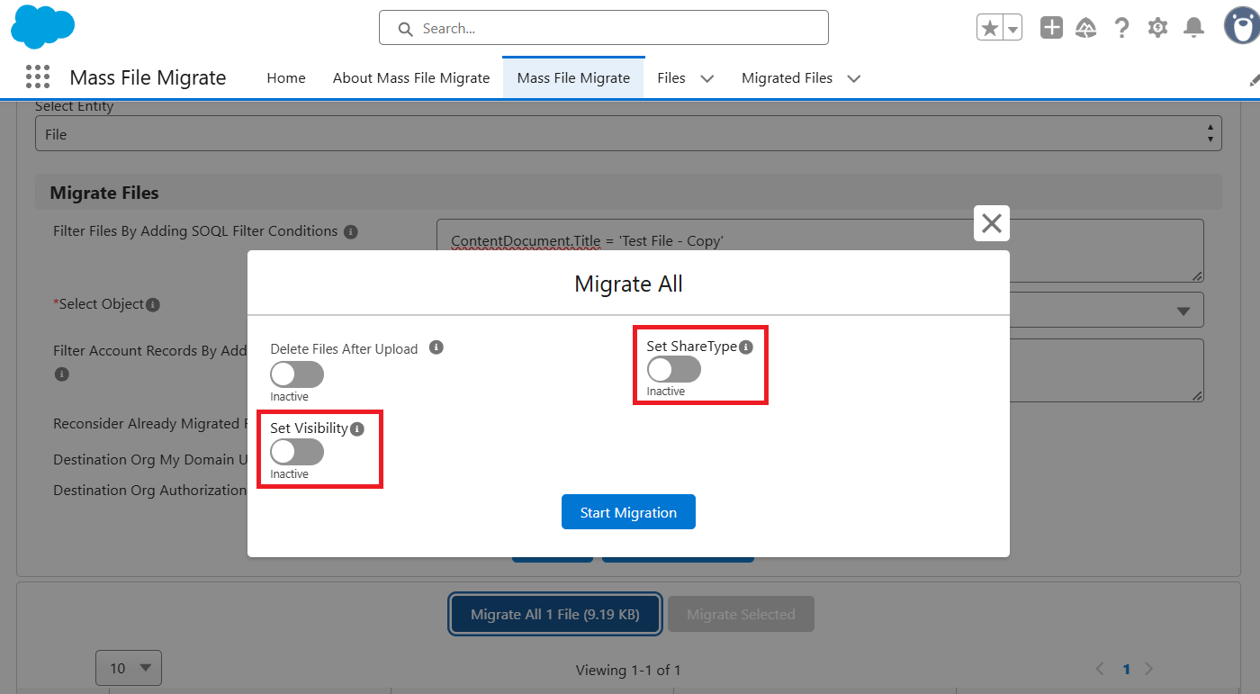
Task: Click the Viewing 1-1 of 1 text
Action: [x=628, y=670]
